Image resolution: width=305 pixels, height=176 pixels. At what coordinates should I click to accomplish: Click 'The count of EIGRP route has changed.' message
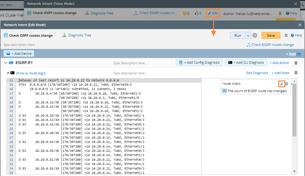click(x=257, y=91)
